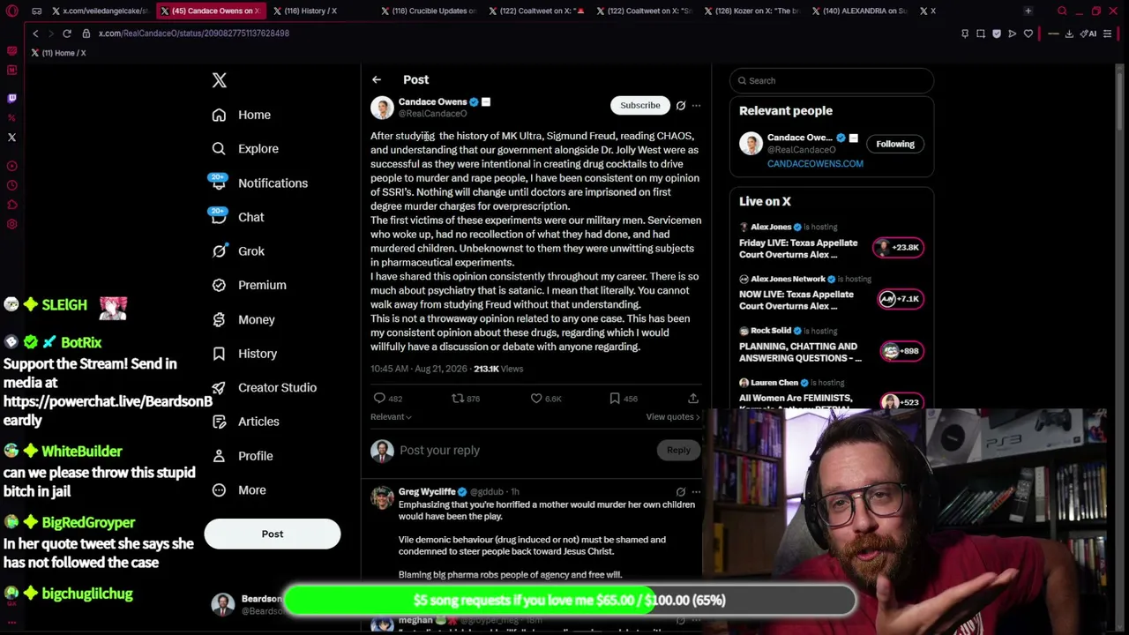Open the browser downloads icon
The height and width of the screenshot is (635, 1129).
click(1069, 34)
